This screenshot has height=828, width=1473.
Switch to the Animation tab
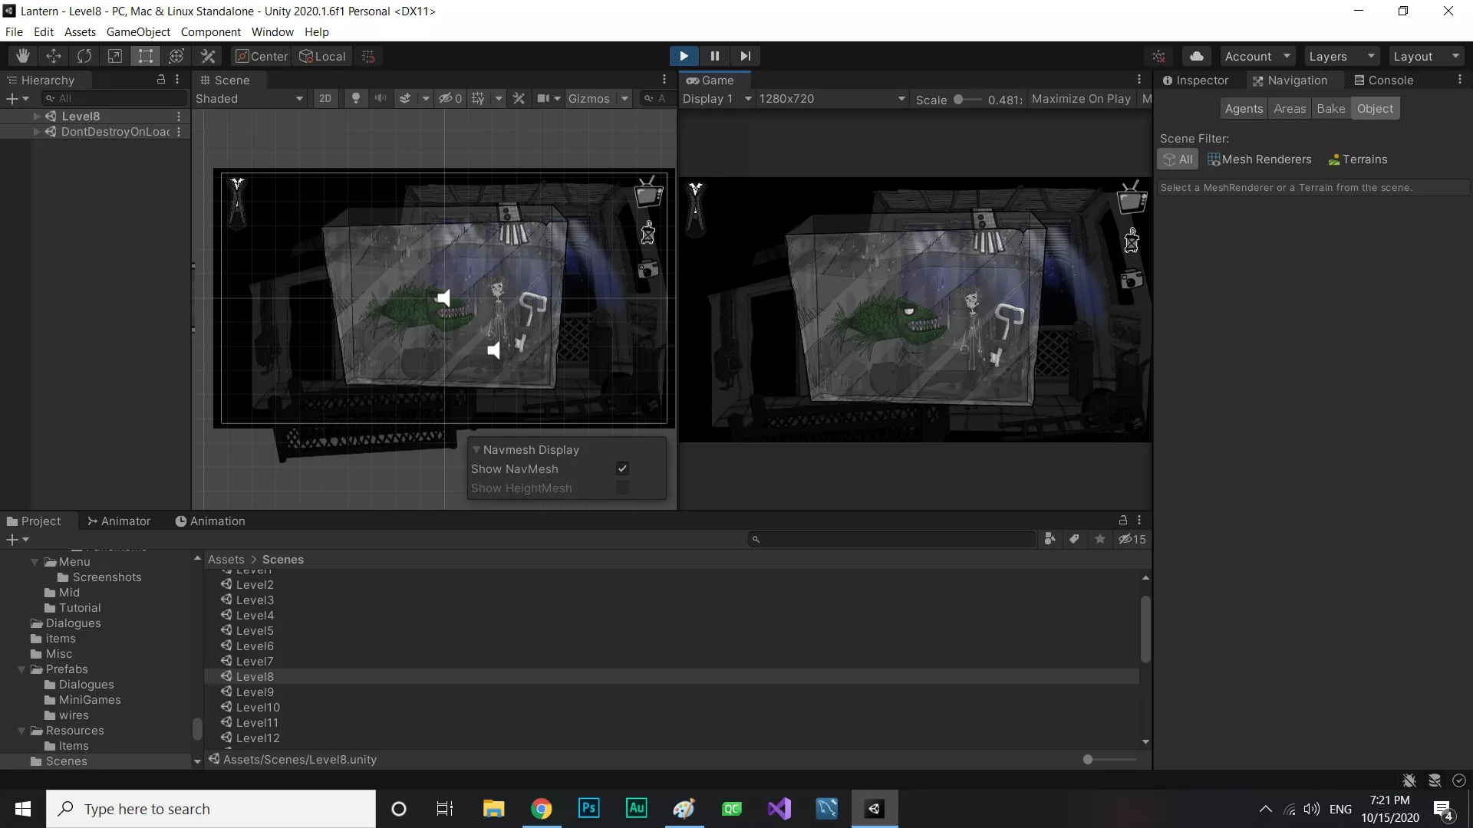[x=210, y=521]
